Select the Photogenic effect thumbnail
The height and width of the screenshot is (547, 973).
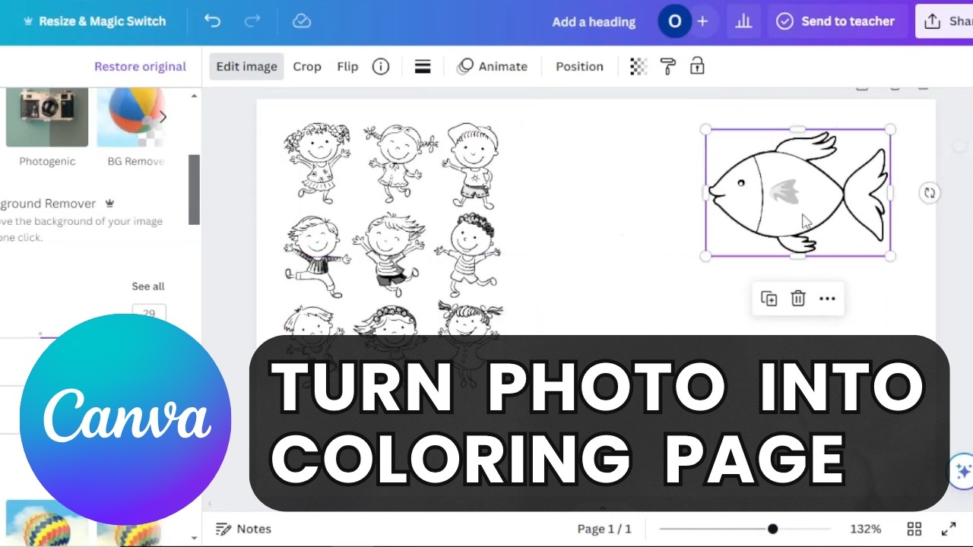47,118
